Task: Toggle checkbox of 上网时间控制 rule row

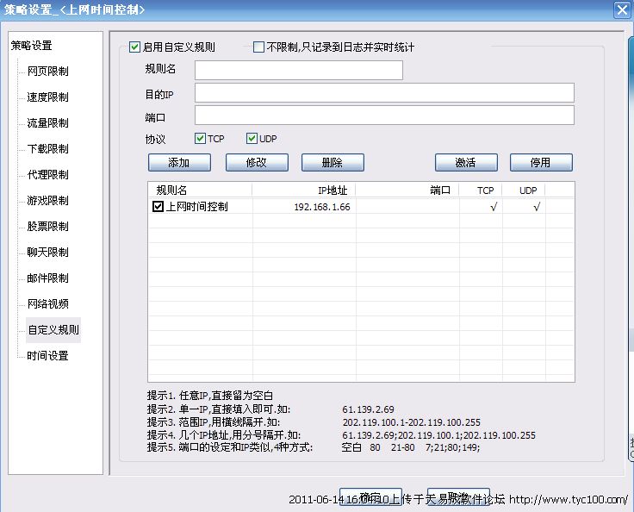Action: pyautogui.click(x=158, y=207)
